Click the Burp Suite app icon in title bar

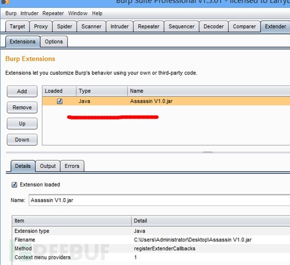pyautogui.click(x=5, y=2)
